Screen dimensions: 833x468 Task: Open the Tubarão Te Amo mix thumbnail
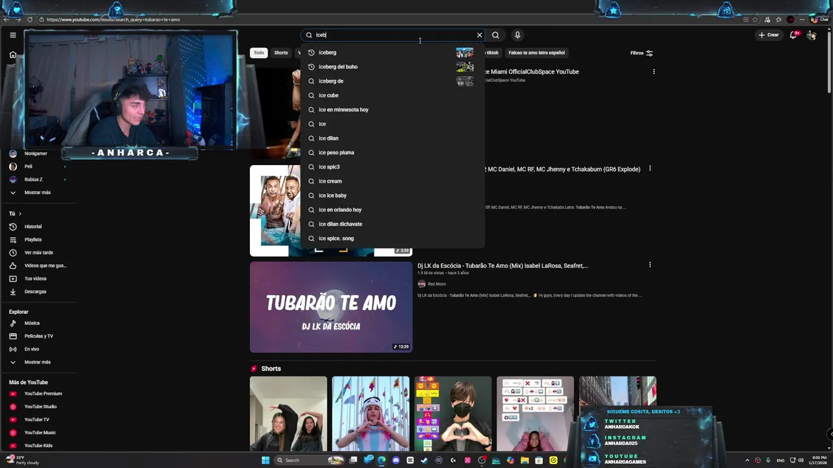click(331, 307)
